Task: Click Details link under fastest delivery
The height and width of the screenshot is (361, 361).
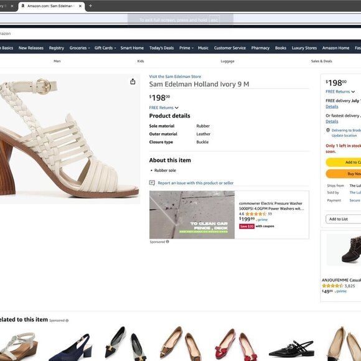Action: (x=332, y=121)
